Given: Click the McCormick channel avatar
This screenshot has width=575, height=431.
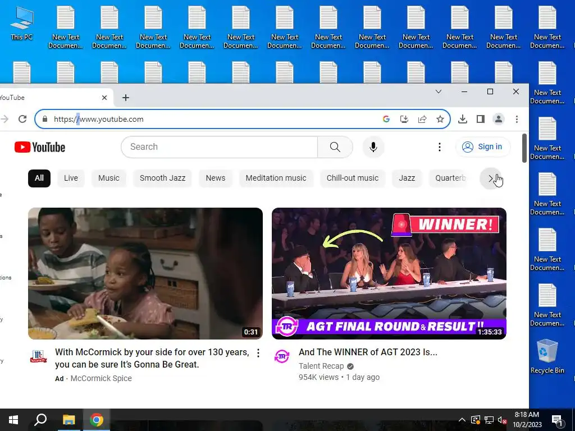Looking at the screenshot, I should 39,356.
